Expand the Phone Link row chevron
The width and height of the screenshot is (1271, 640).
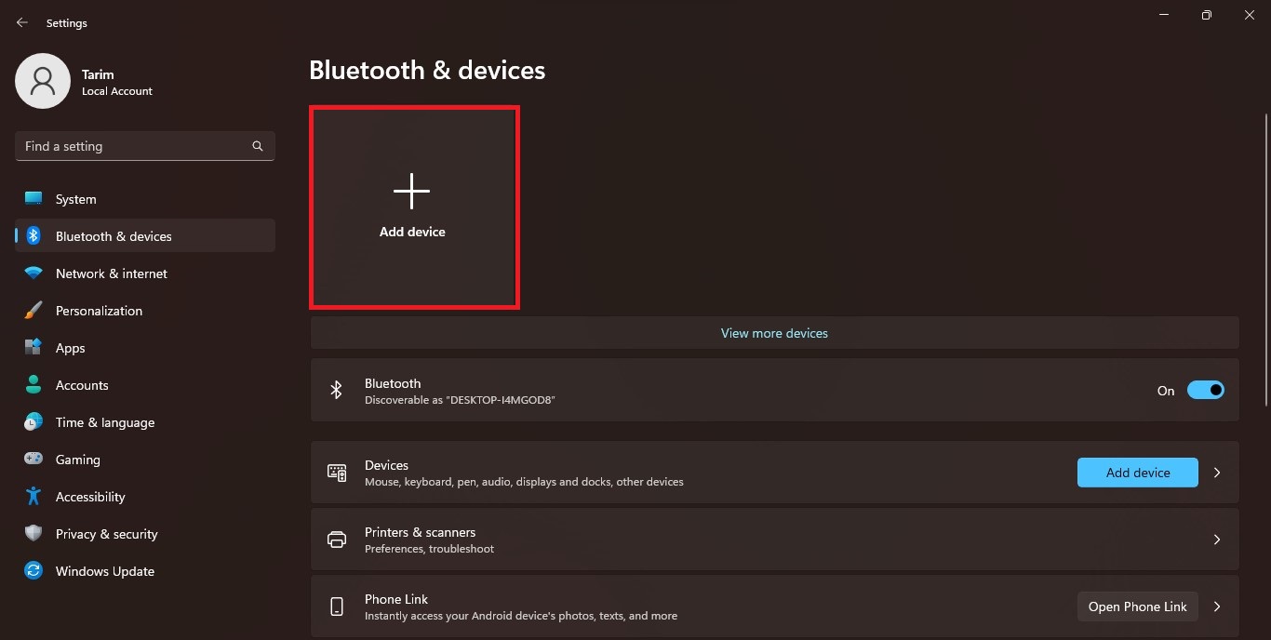pos(1216,606)
